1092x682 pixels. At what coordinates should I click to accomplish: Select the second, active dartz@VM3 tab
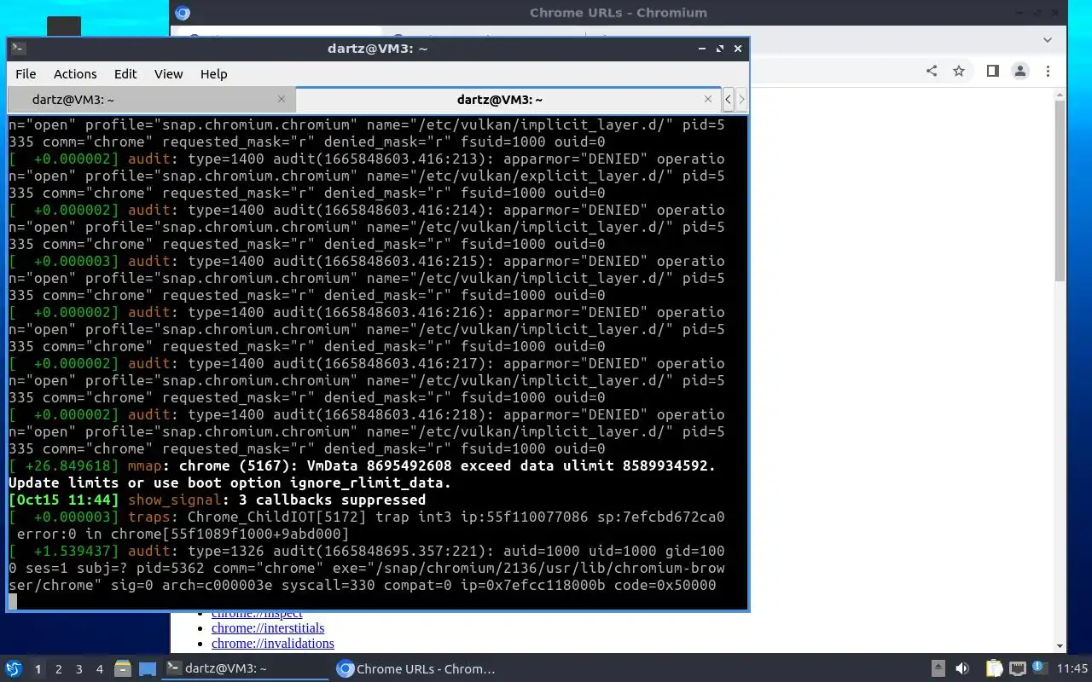coord(508,100)
